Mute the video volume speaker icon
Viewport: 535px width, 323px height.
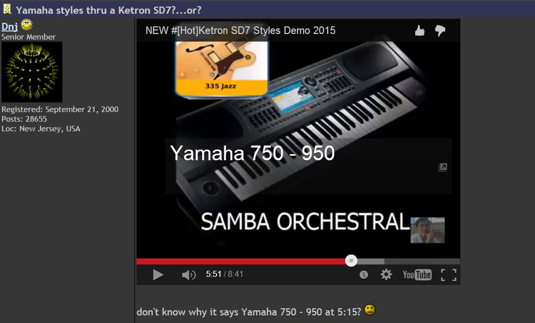[189, 275]
